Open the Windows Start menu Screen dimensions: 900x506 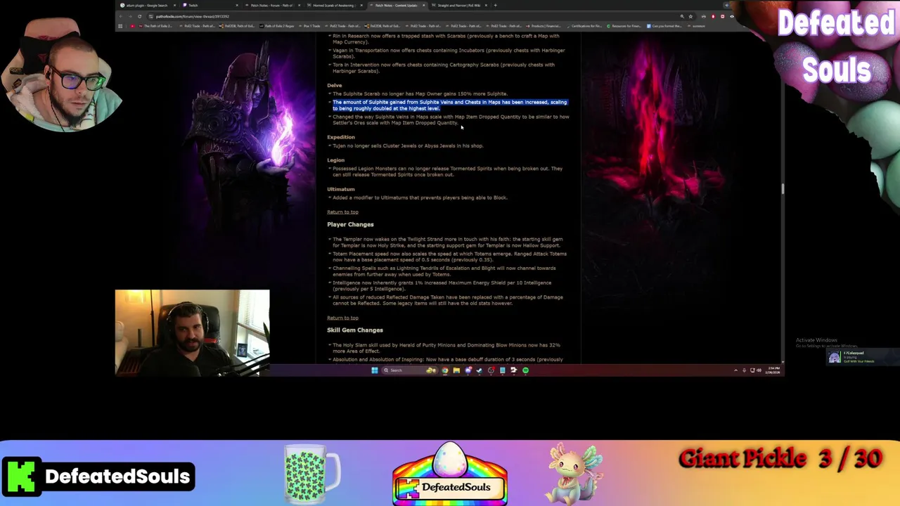click(x=375, y=370)
